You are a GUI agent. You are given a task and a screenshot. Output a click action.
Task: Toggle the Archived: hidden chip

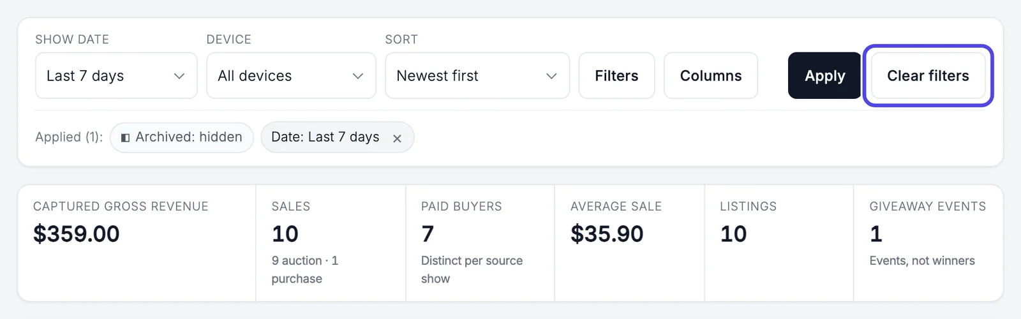(182, 137)
